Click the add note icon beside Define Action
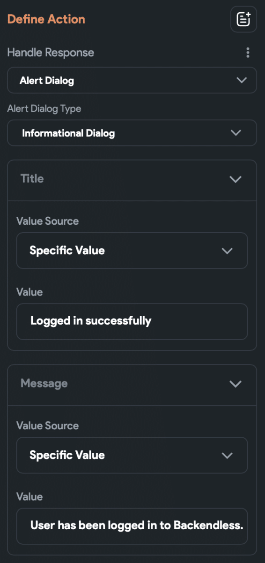The width and height of the screenshot is (265, 563). point(243,19)
